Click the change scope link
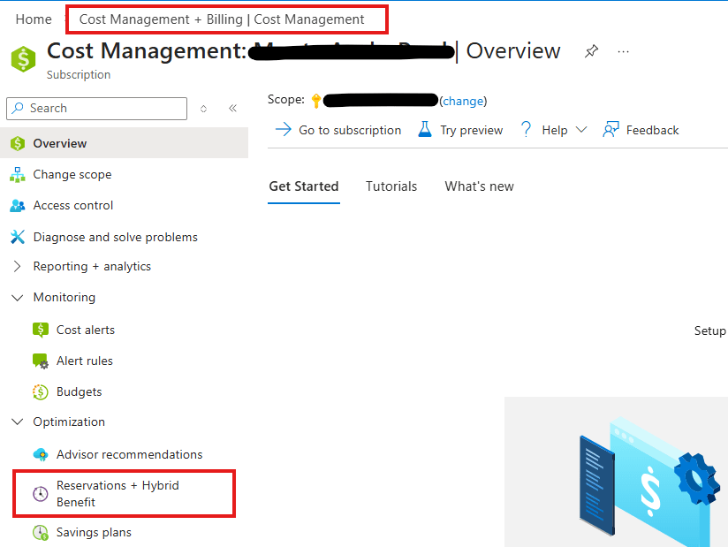This screenshot has height=547, width=728. pyautogui.click(x=463, y=101)
